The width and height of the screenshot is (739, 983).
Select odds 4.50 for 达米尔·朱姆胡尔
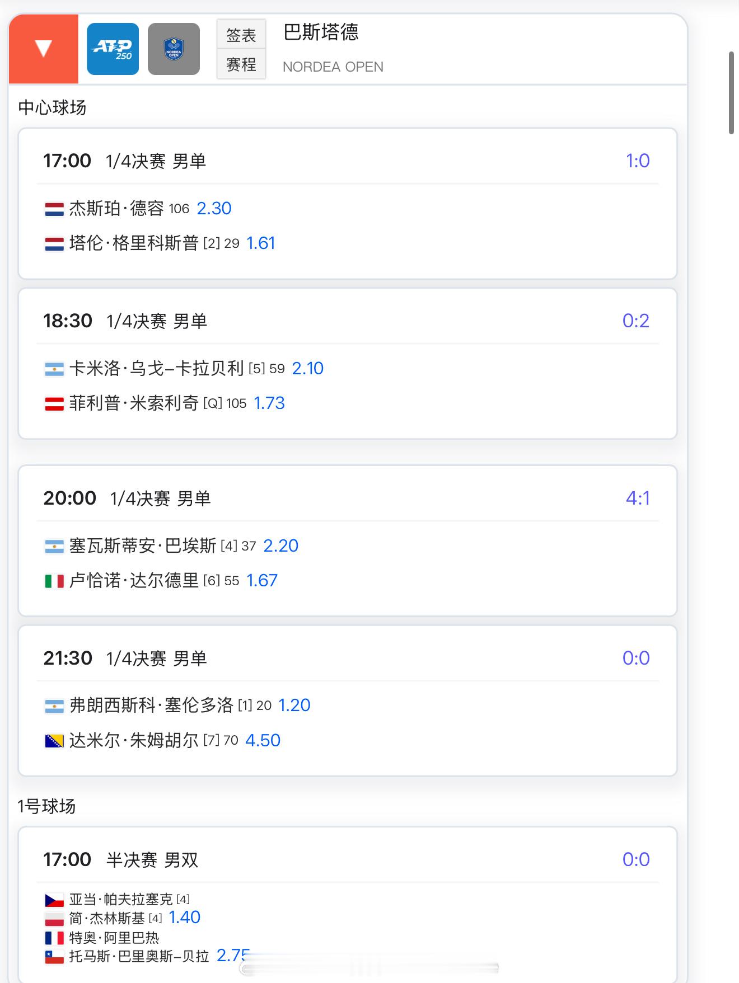tap(263, 741)
